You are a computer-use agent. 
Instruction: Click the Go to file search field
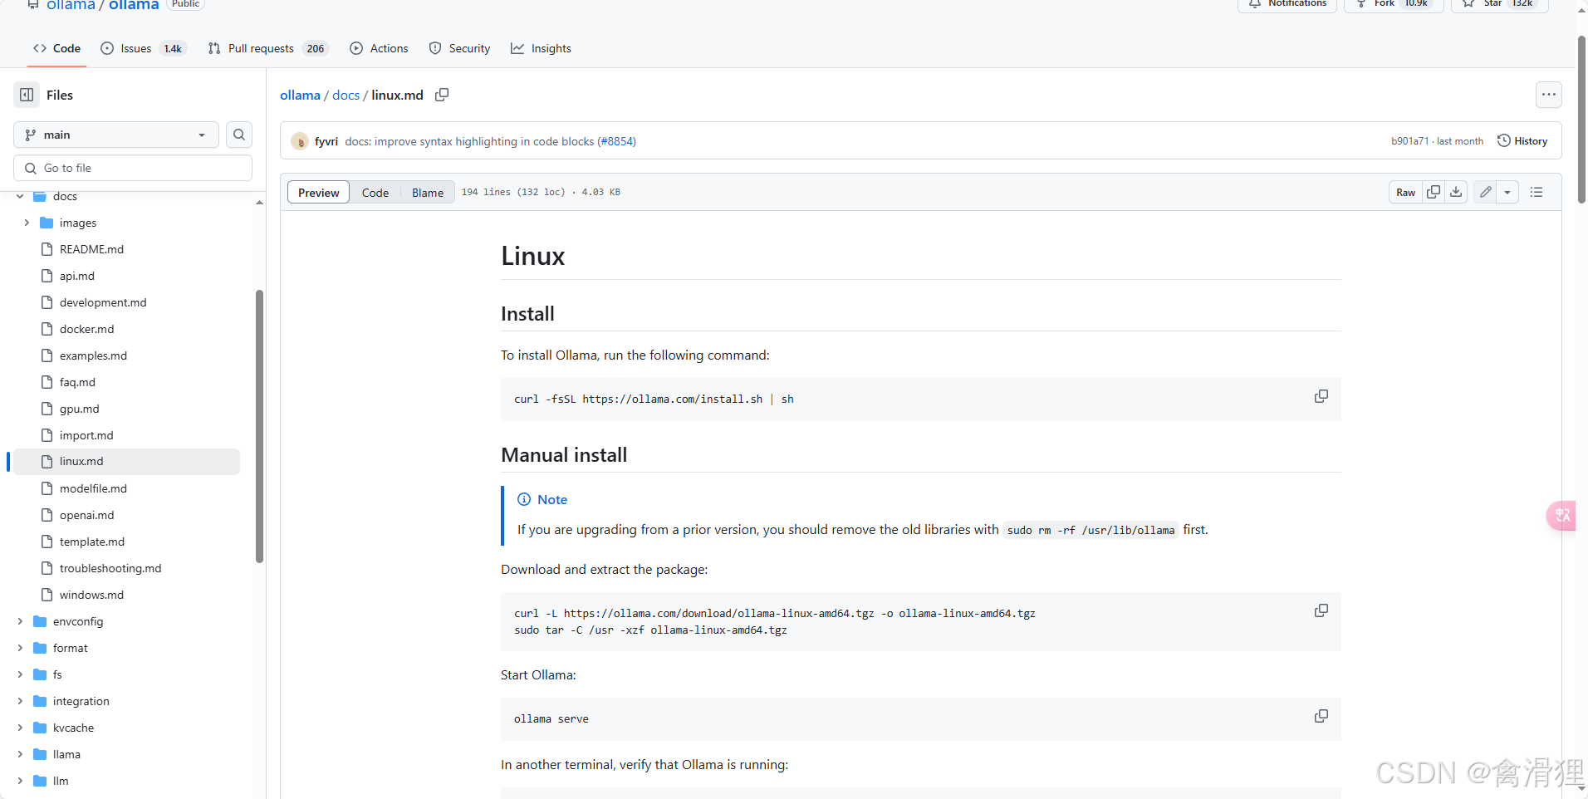pyautogui.click(x=133, y=168)
